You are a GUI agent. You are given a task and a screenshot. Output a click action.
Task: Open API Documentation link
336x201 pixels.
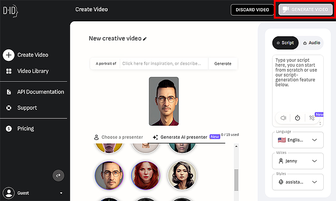(x=41, y=92)
